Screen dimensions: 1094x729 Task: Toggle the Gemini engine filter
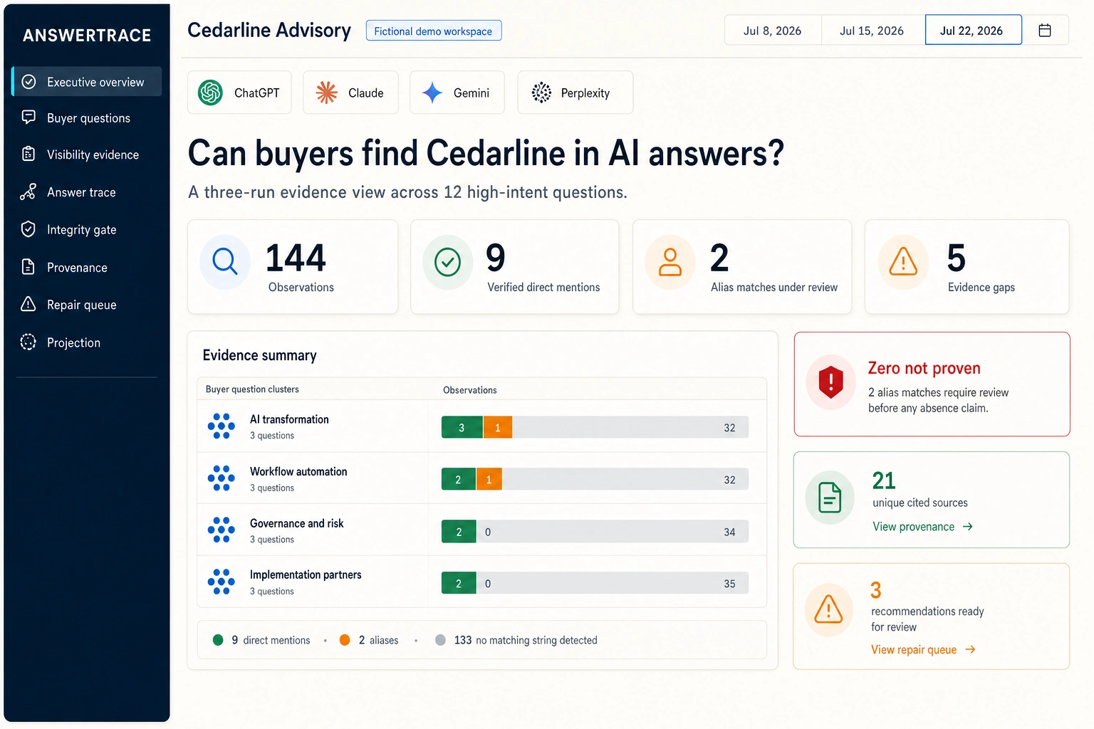tap(457, 93)
